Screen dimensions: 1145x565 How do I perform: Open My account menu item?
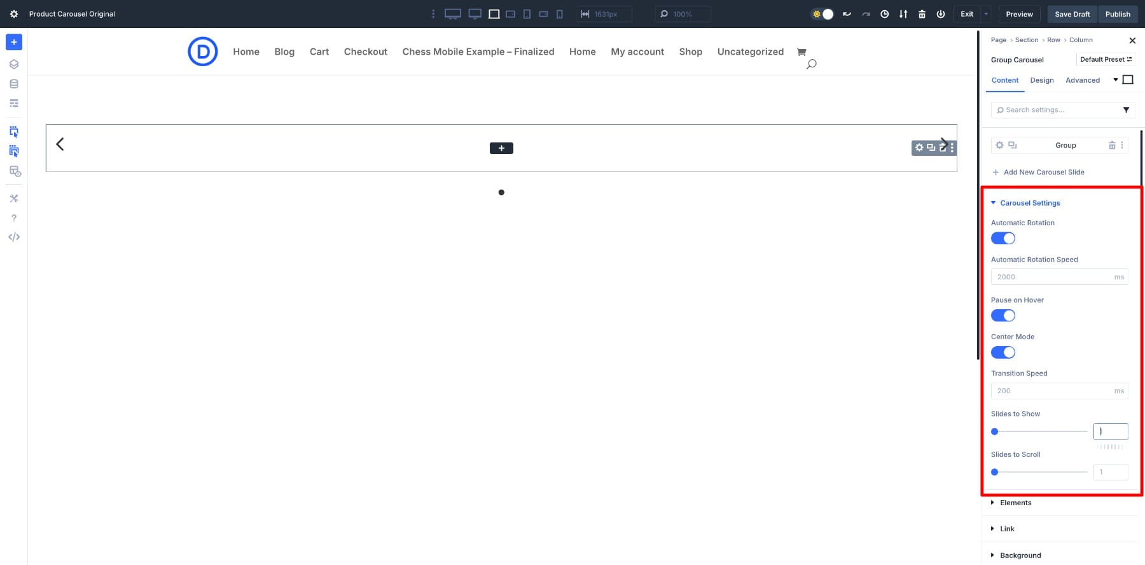point(637,52)
